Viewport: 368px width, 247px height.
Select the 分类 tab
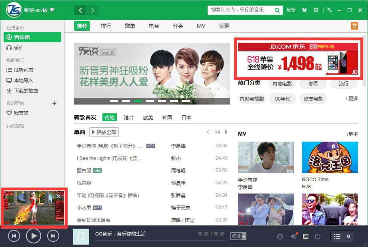pos(178,26)
